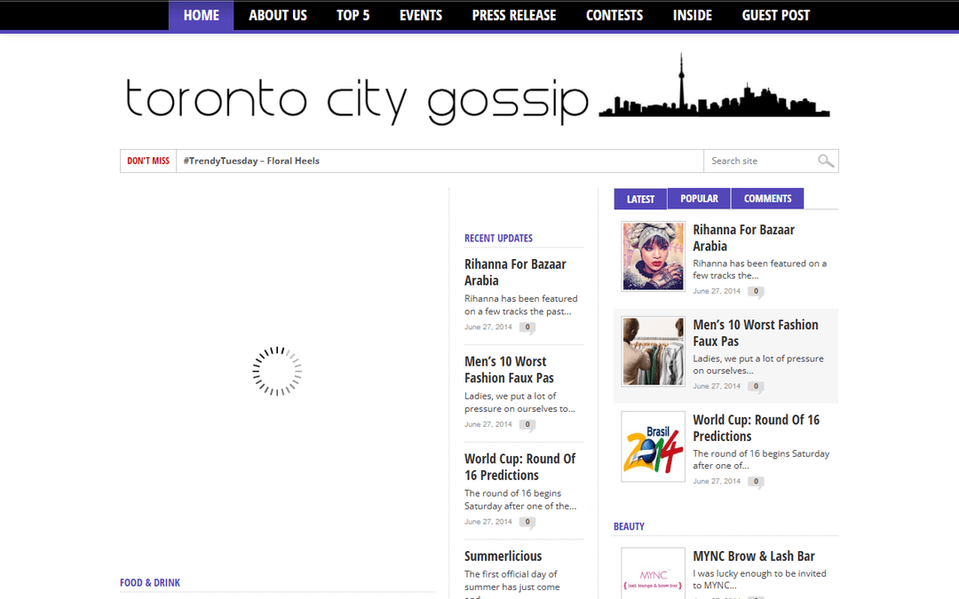Go to Inside section

(x=693, y=15)
